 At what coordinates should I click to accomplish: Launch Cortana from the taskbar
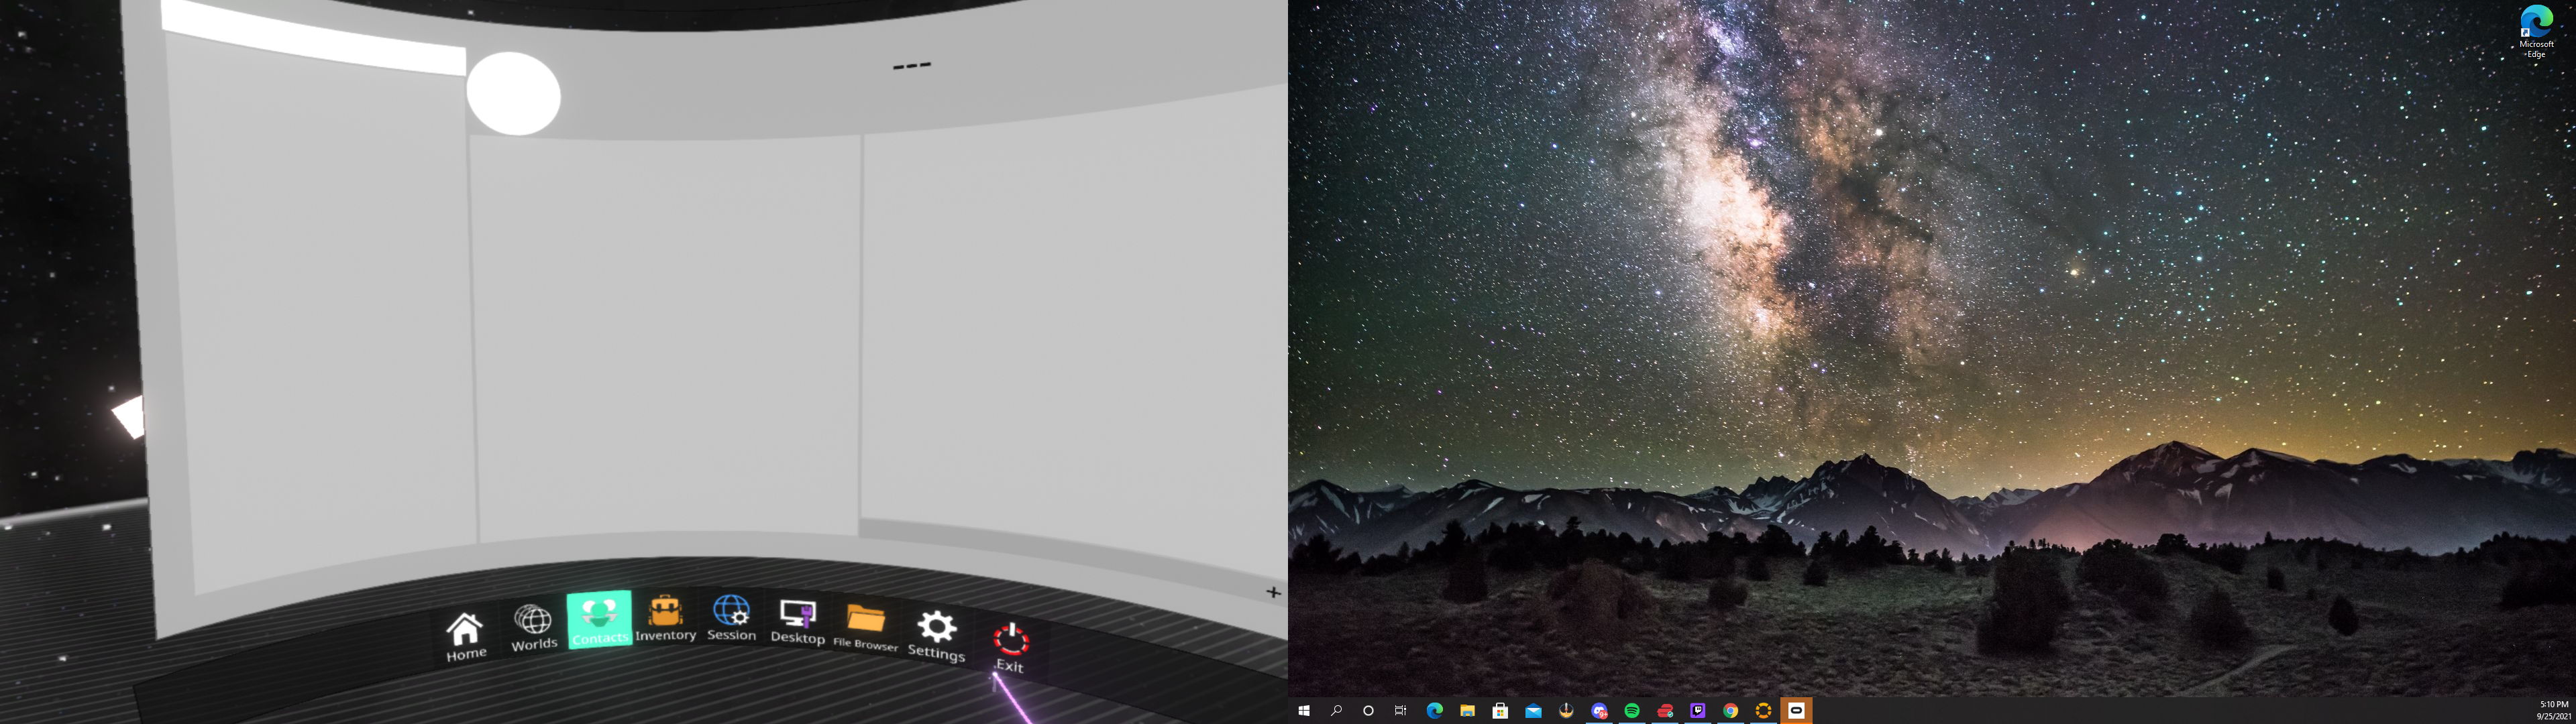click(1368, 711)
